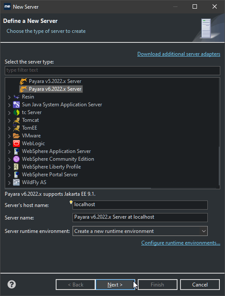Open help with the question mark icon

(x=12, y=284)
